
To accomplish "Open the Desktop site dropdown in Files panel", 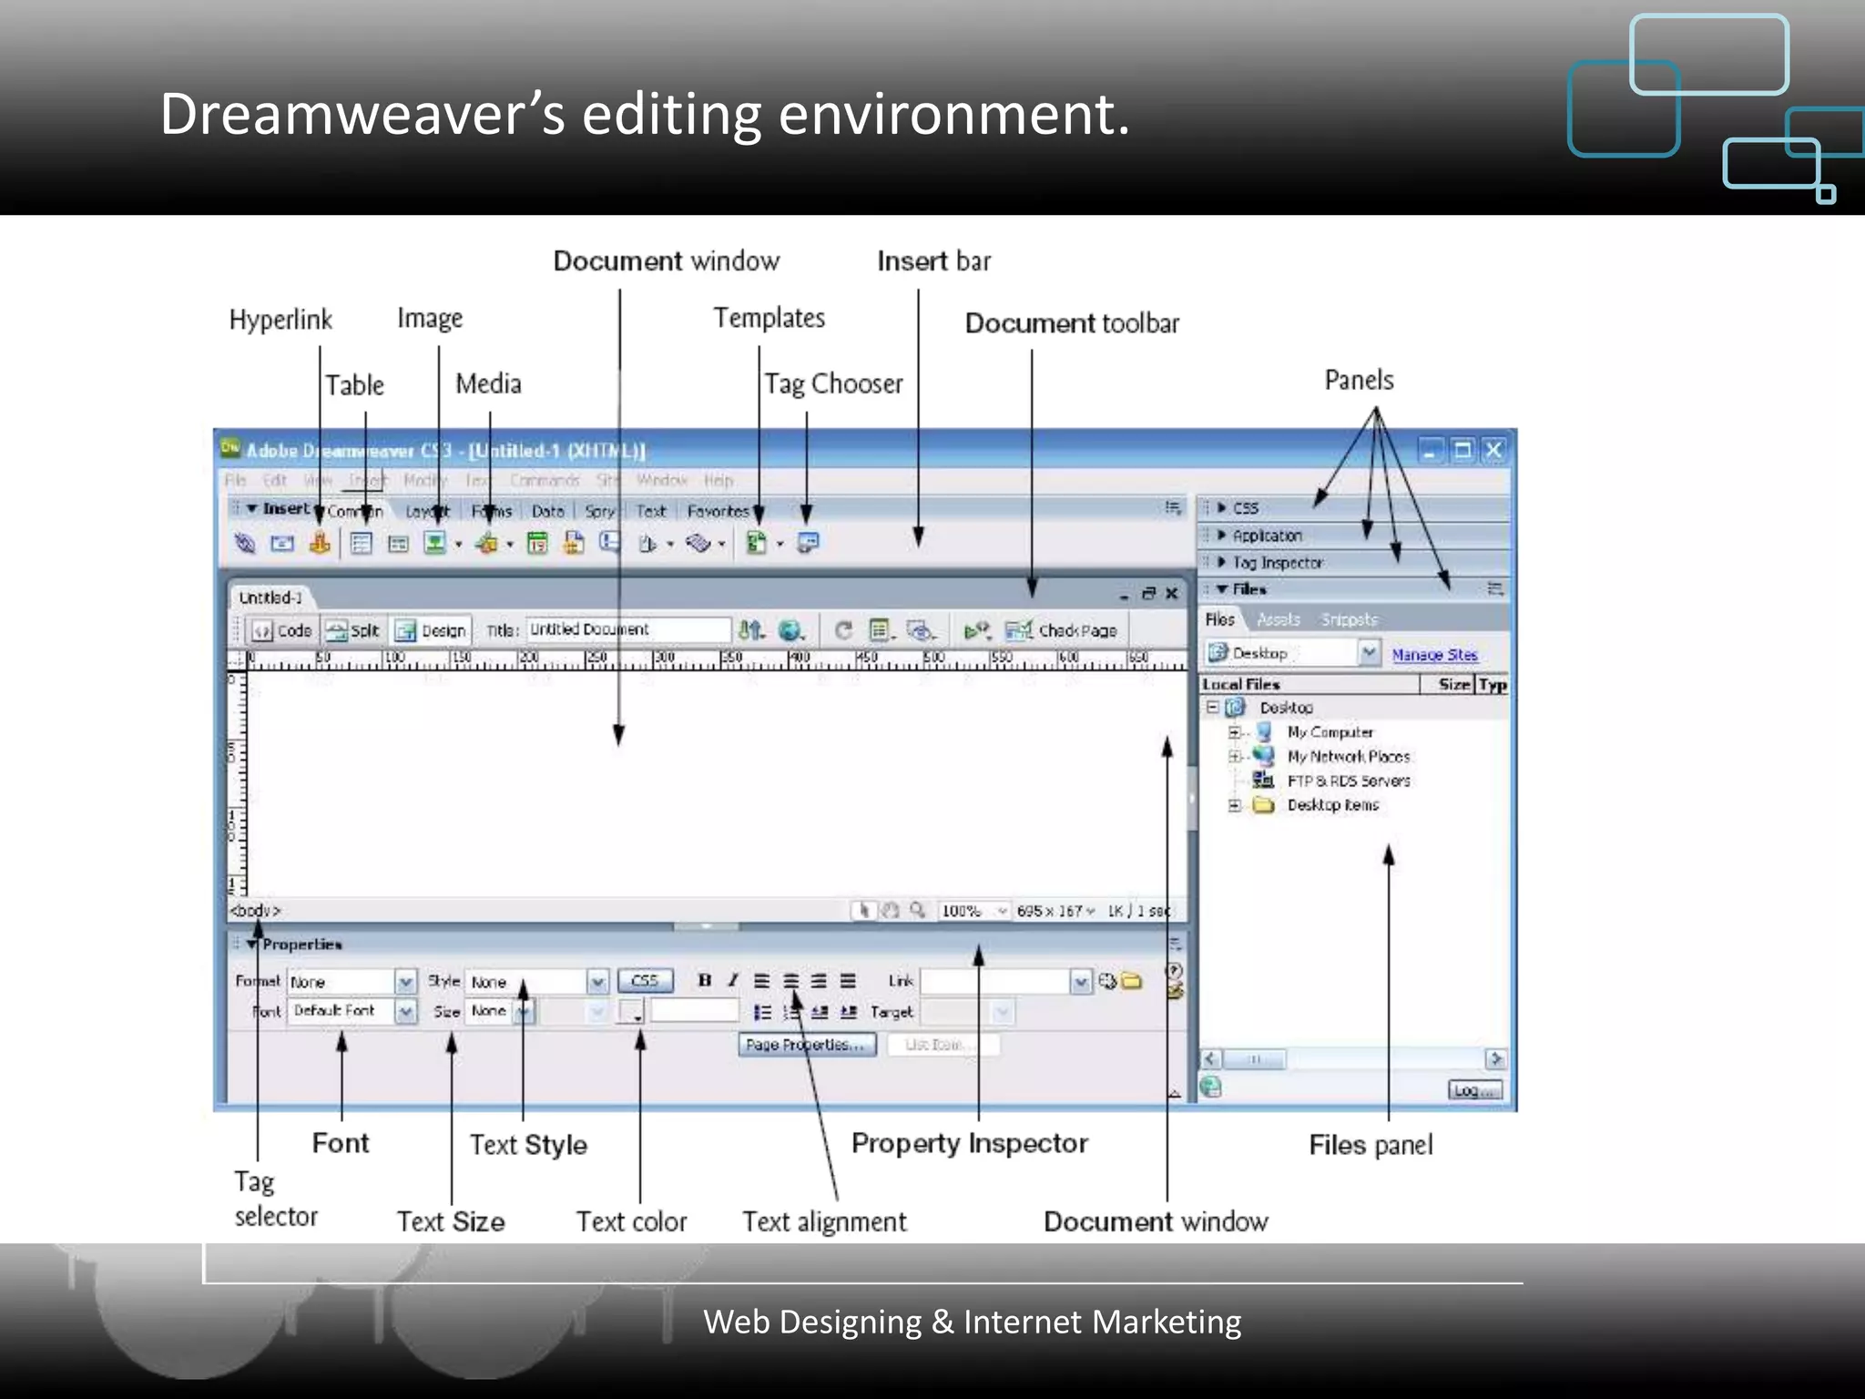I will (x=1369, y=653).
